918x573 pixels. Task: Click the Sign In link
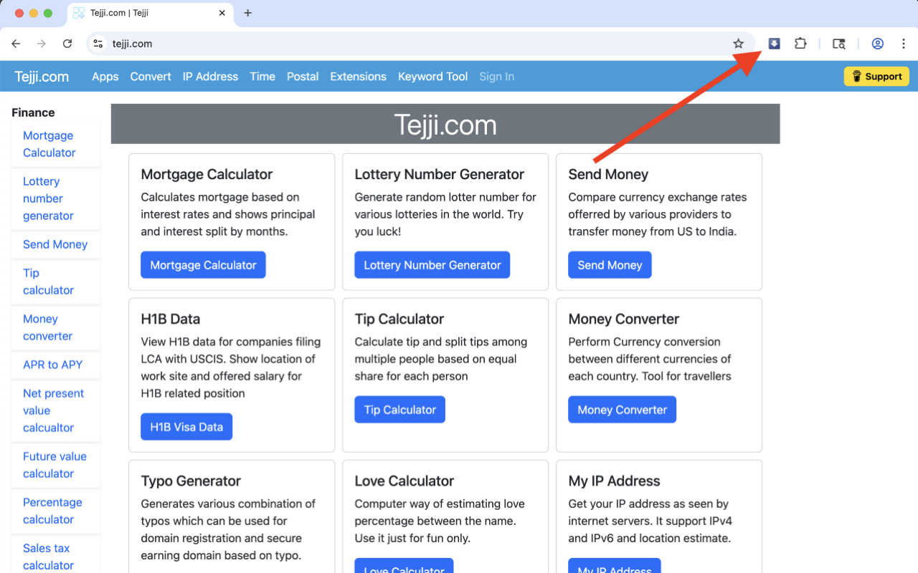point(496,77)
